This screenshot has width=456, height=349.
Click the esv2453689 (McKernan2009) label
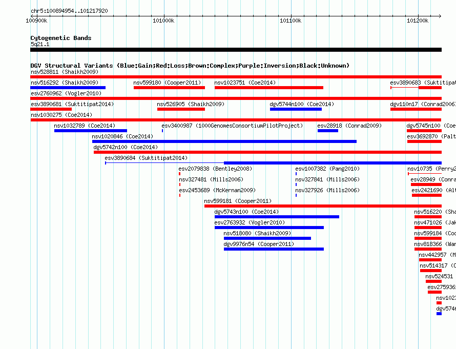[x=217, y=190]
